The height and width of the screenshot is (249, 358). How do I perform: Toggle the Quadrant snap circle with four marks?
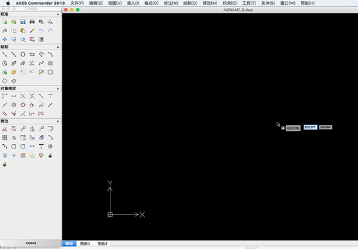23,105
